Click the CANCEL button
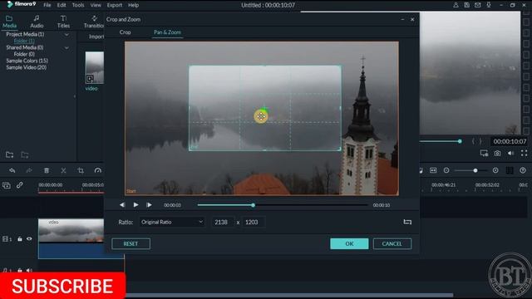532x299 pixels. (x=392, y=243)
